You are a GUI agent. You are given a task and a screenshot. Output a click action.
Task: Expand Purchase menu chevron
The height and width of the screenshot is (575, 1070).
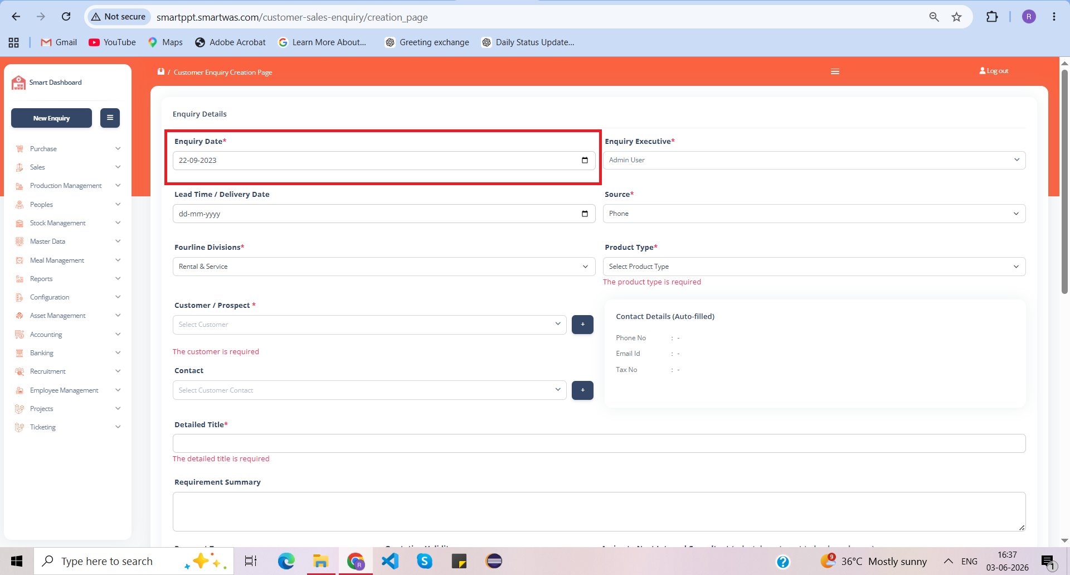pos(118,148)
